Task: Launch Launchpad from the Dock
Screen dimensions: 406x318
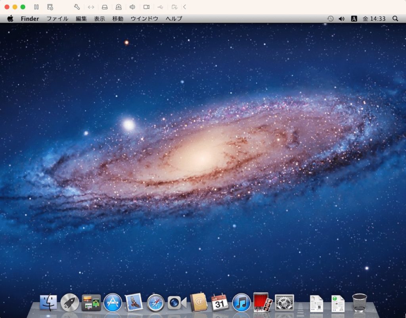Action: 70,302
